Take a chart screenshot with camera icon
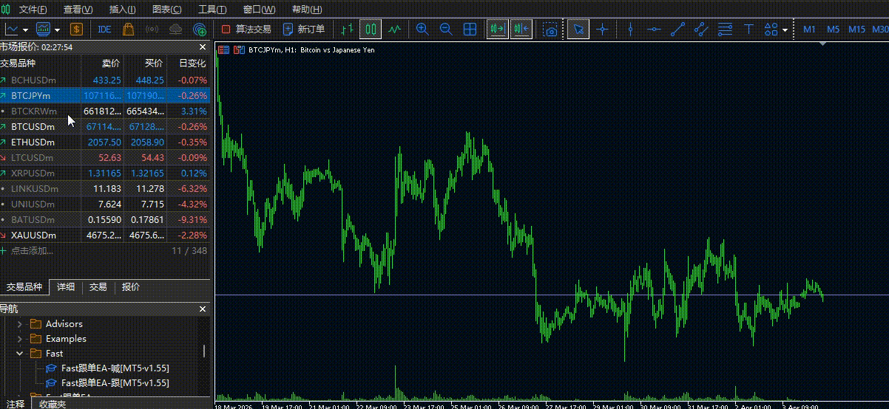The image size is (889, 409). click(550, 30)
